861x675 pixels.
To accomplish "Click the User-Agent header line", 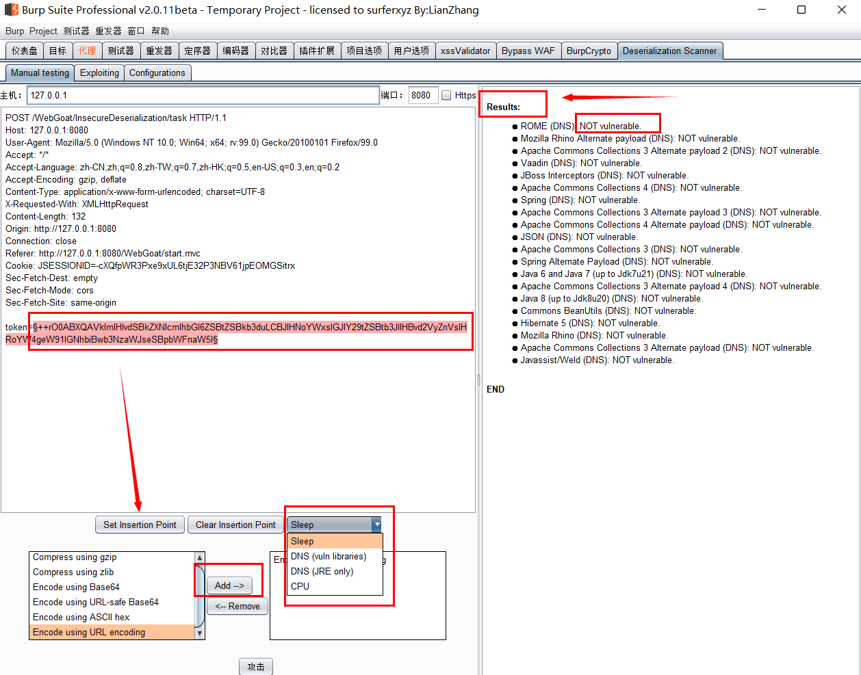I will [x=192, y=142].
